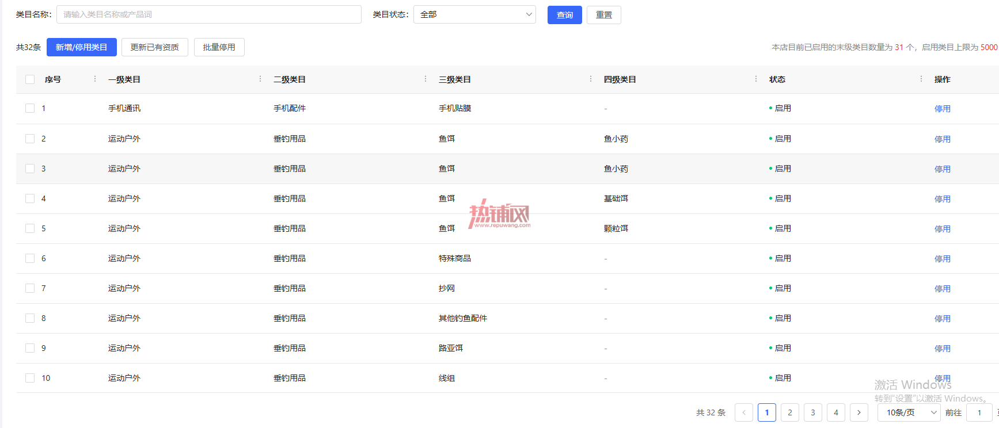Viewport: 999px width, 428px height.
Task: Open the 序号 column menu icon
Action: coord(95,79)
